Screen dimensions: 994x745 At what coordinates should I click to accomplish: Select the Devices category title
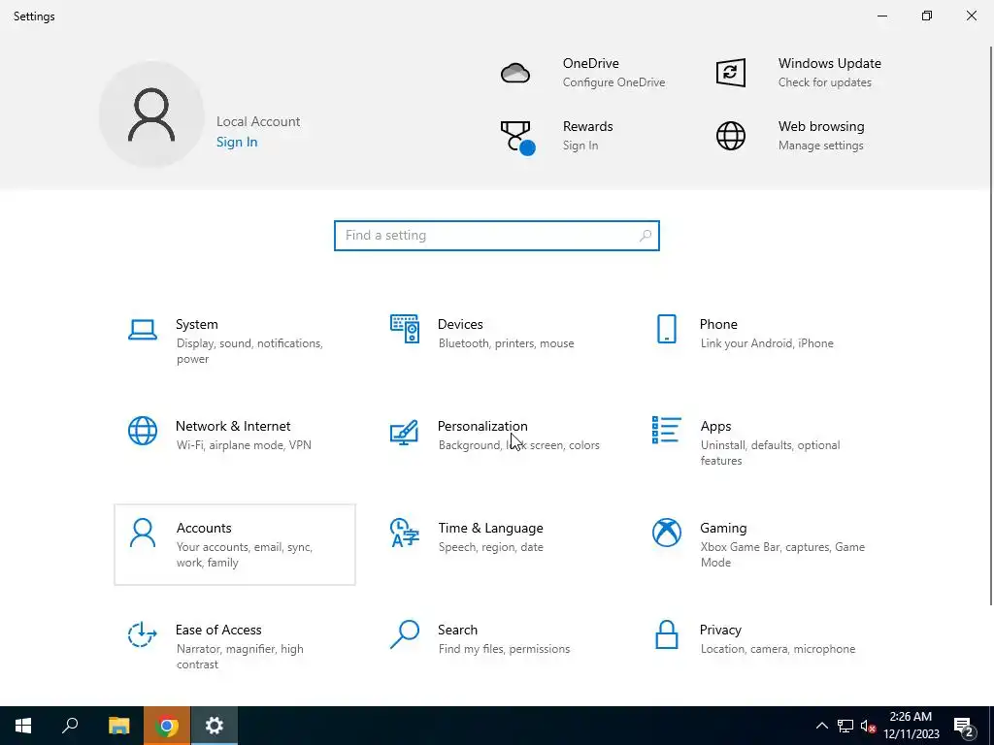[460, 324]
